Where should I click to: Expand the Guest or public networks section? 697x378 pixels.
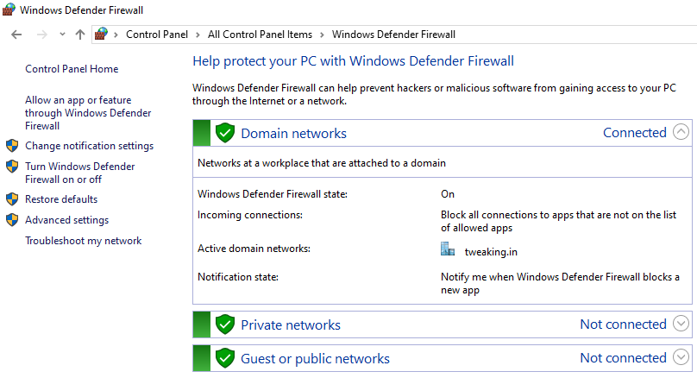click(x=681, y=358)
